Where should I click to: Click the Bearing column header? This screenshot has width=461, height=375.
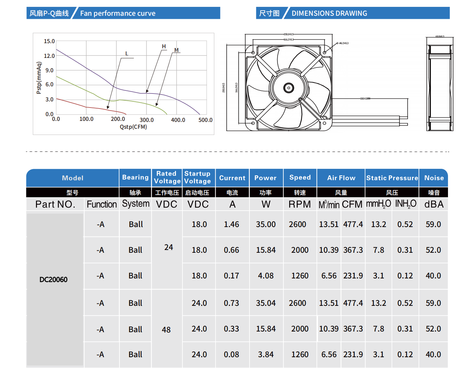point(136,177)
